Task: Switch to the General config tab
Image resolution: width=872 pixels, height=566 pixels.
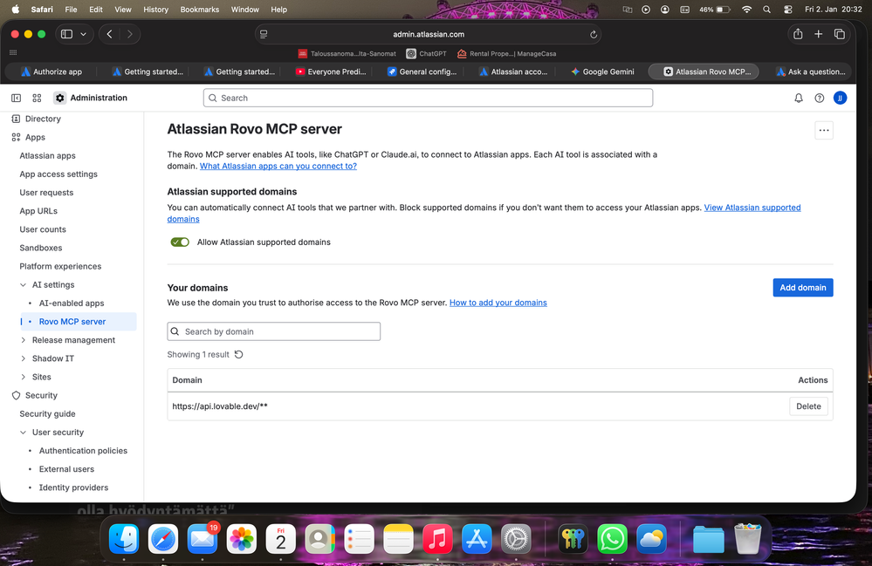Action: (x=422, y=72)
